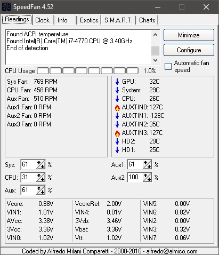The height and width of the screenshot is (255, 219).
Task: Switch to the Readings tab
Action: (x=17, y=19)
